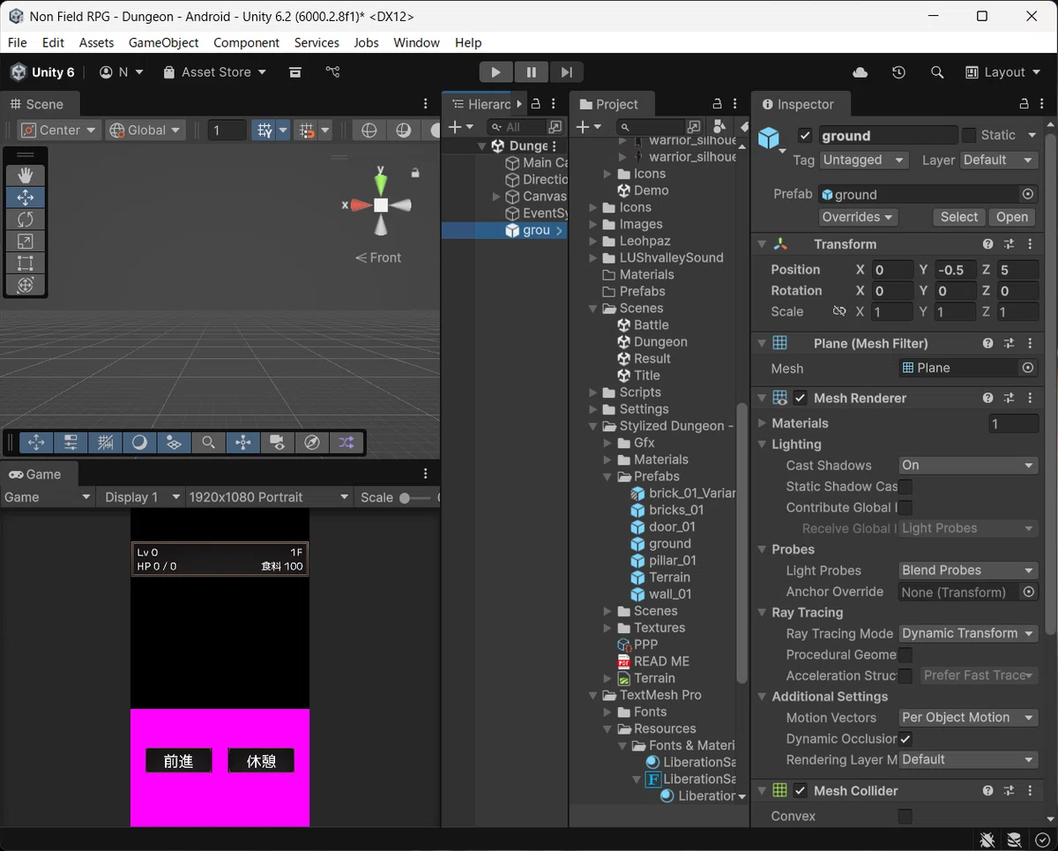Collapse the Transform component foldout
1058x851 pixels.
(x=761, y=244)
